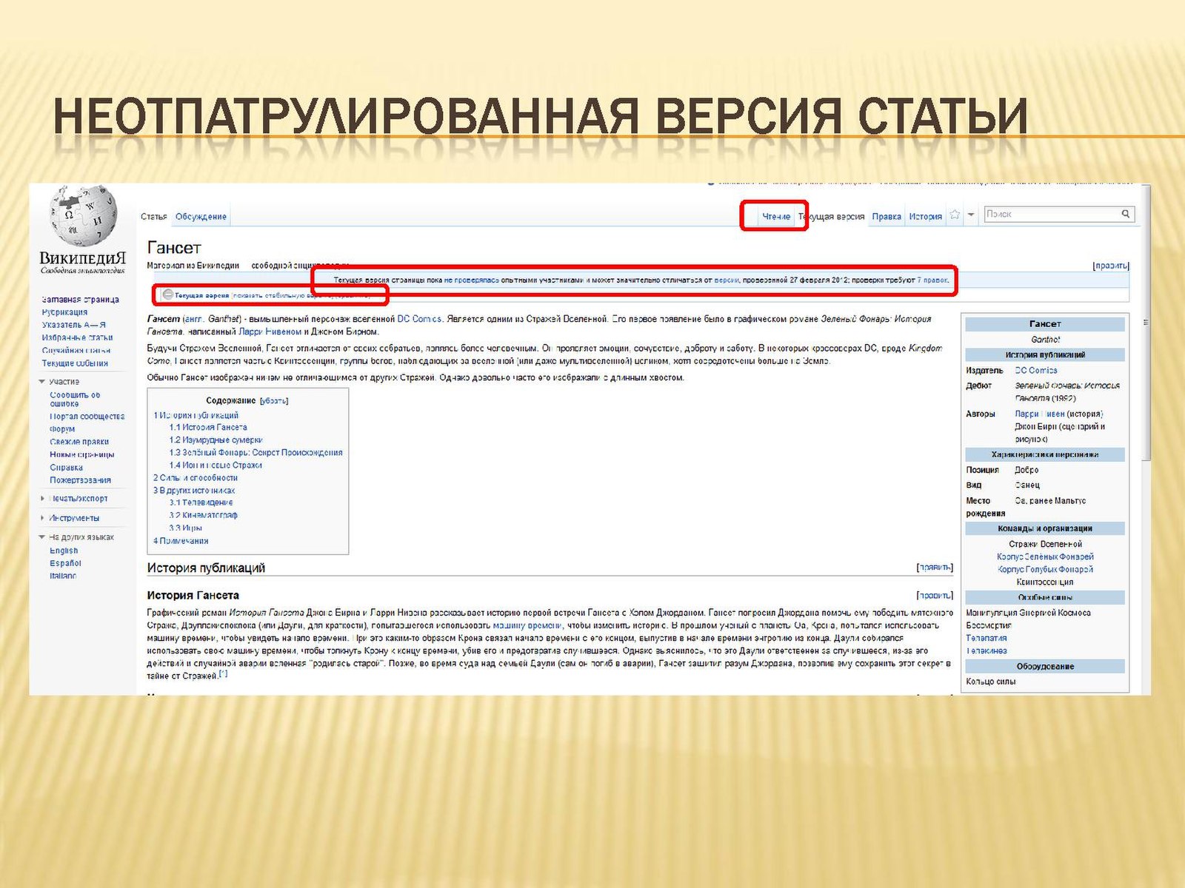Viewport: 1185px width, 888px height.
Task: Switch to the Статья tab
Action: [154, 217]
